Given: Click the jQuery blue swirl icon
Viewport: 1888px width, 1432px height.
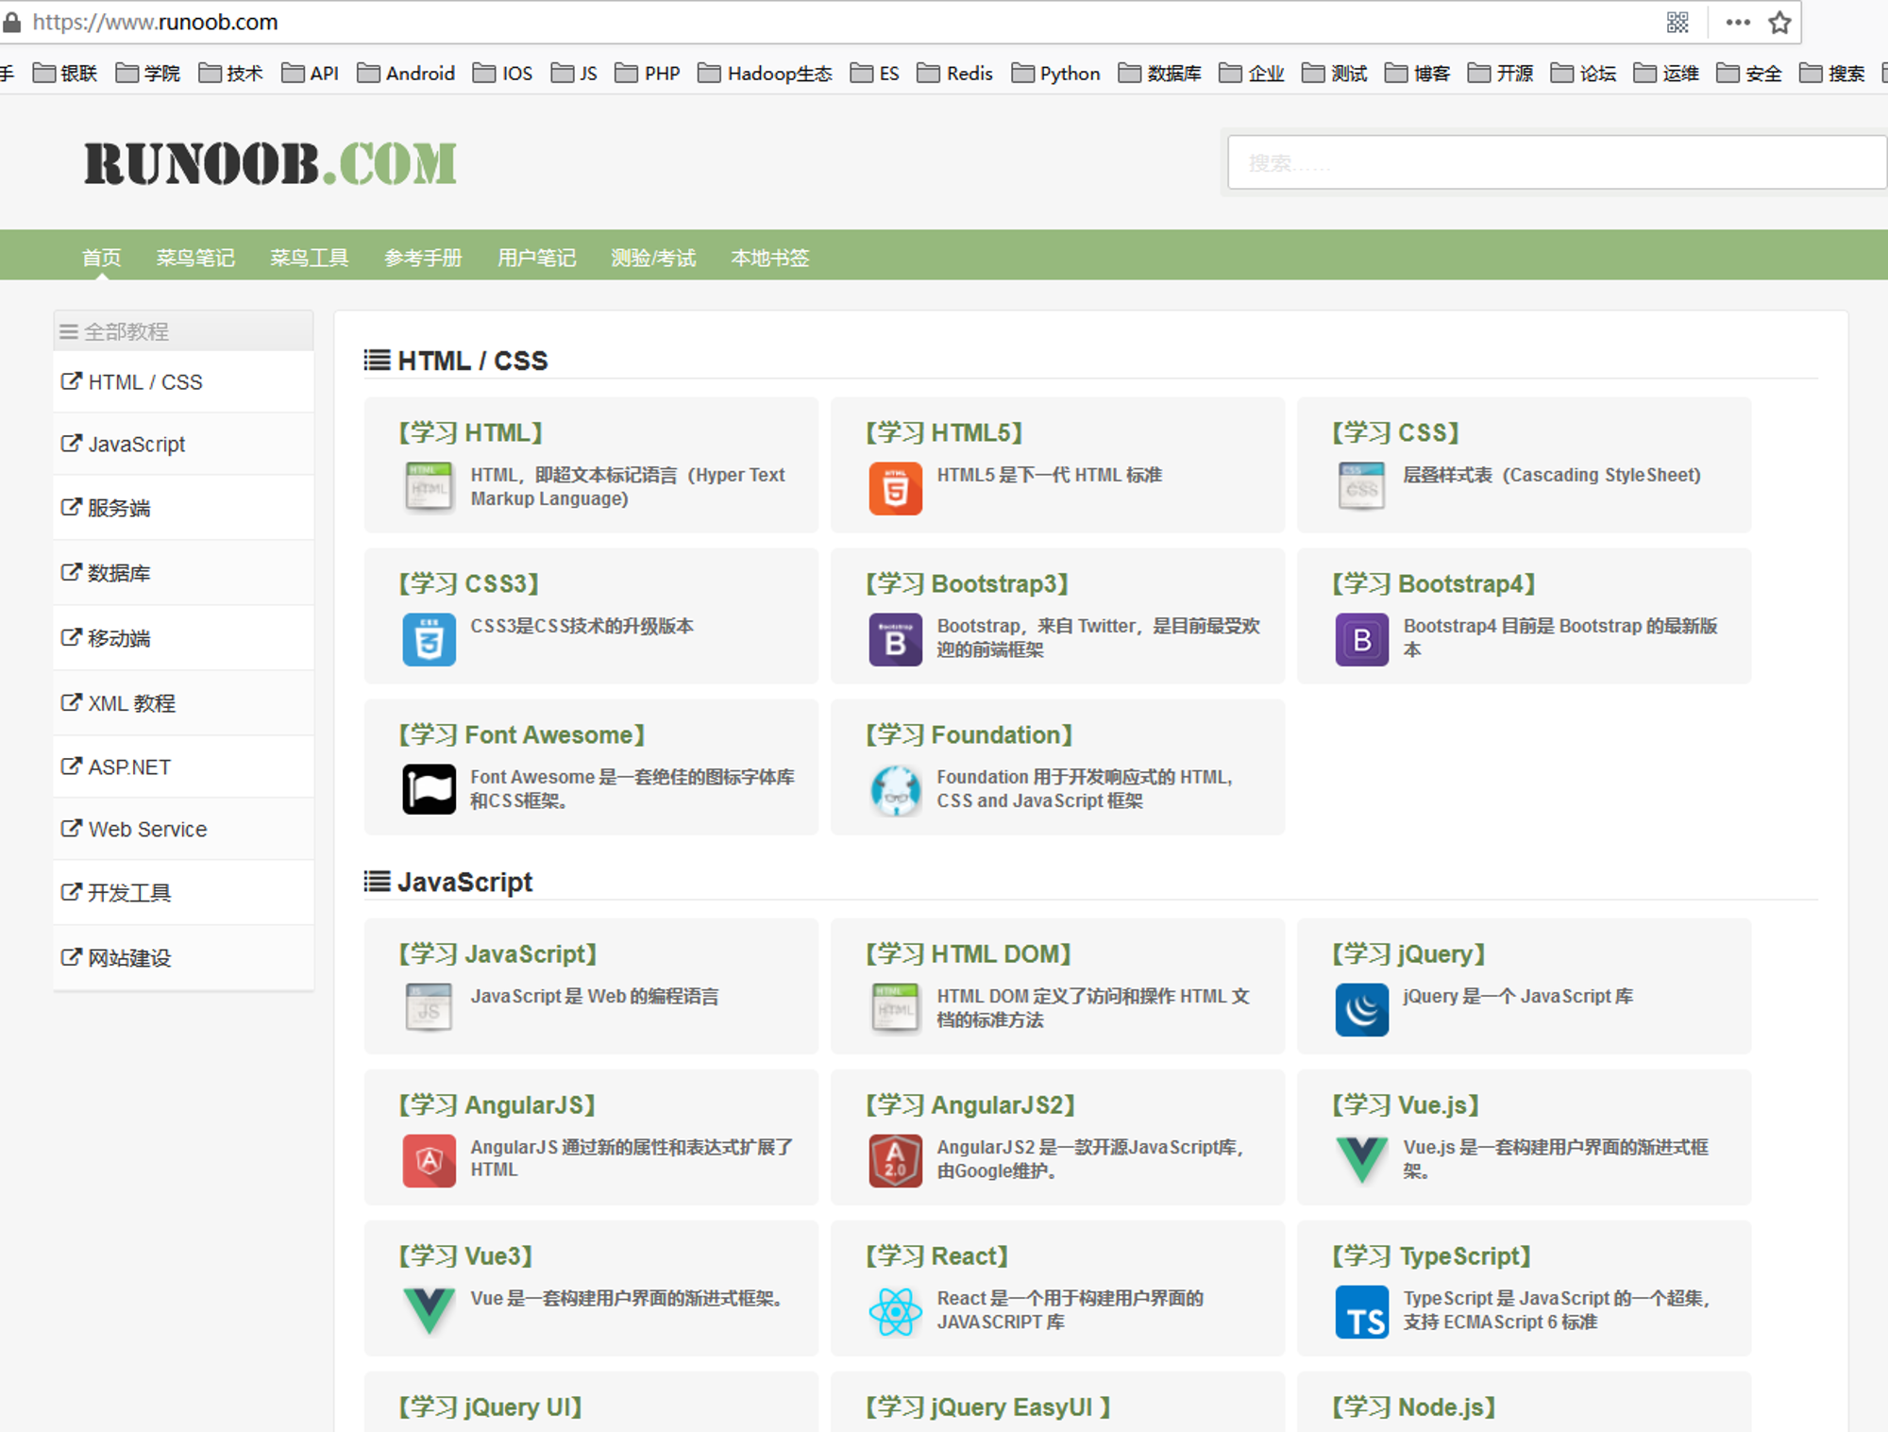Looking at the screenshot, I should tap(1361, 1009).
